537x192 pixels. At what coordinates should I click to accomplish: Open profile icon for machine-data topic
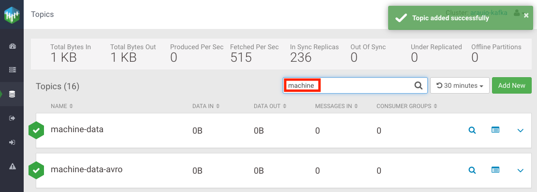(495, 130)
